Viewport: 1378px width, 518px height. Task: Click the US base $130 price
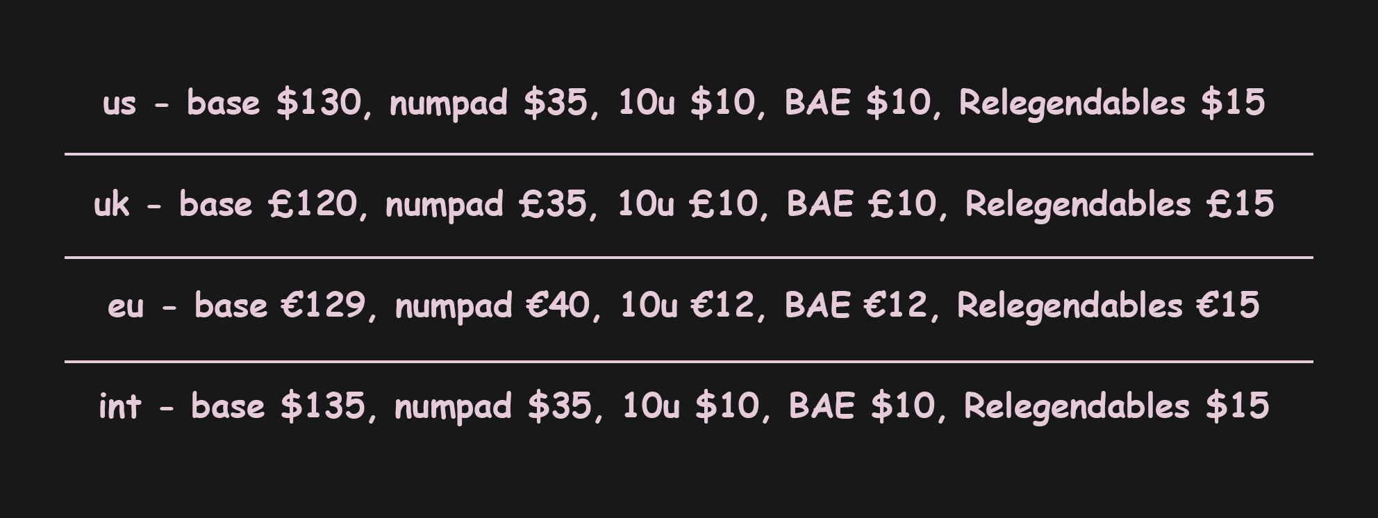[x=319, y=103]
